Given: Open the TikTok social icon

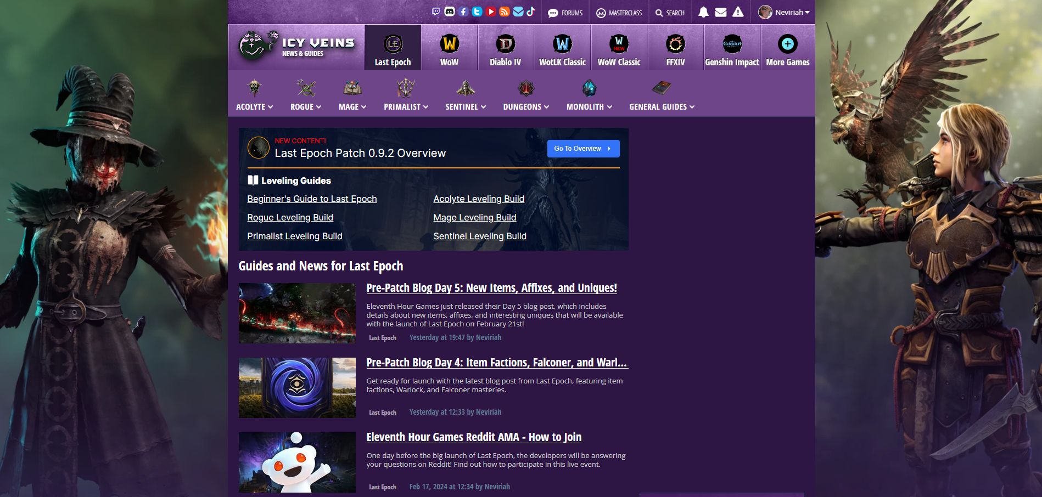Looking at the screenshot, I should click(530, 12).
